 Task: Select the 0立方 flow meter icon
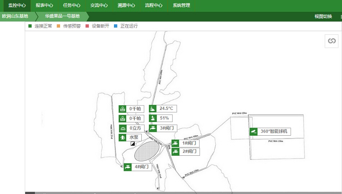click(x=123, y=128)
